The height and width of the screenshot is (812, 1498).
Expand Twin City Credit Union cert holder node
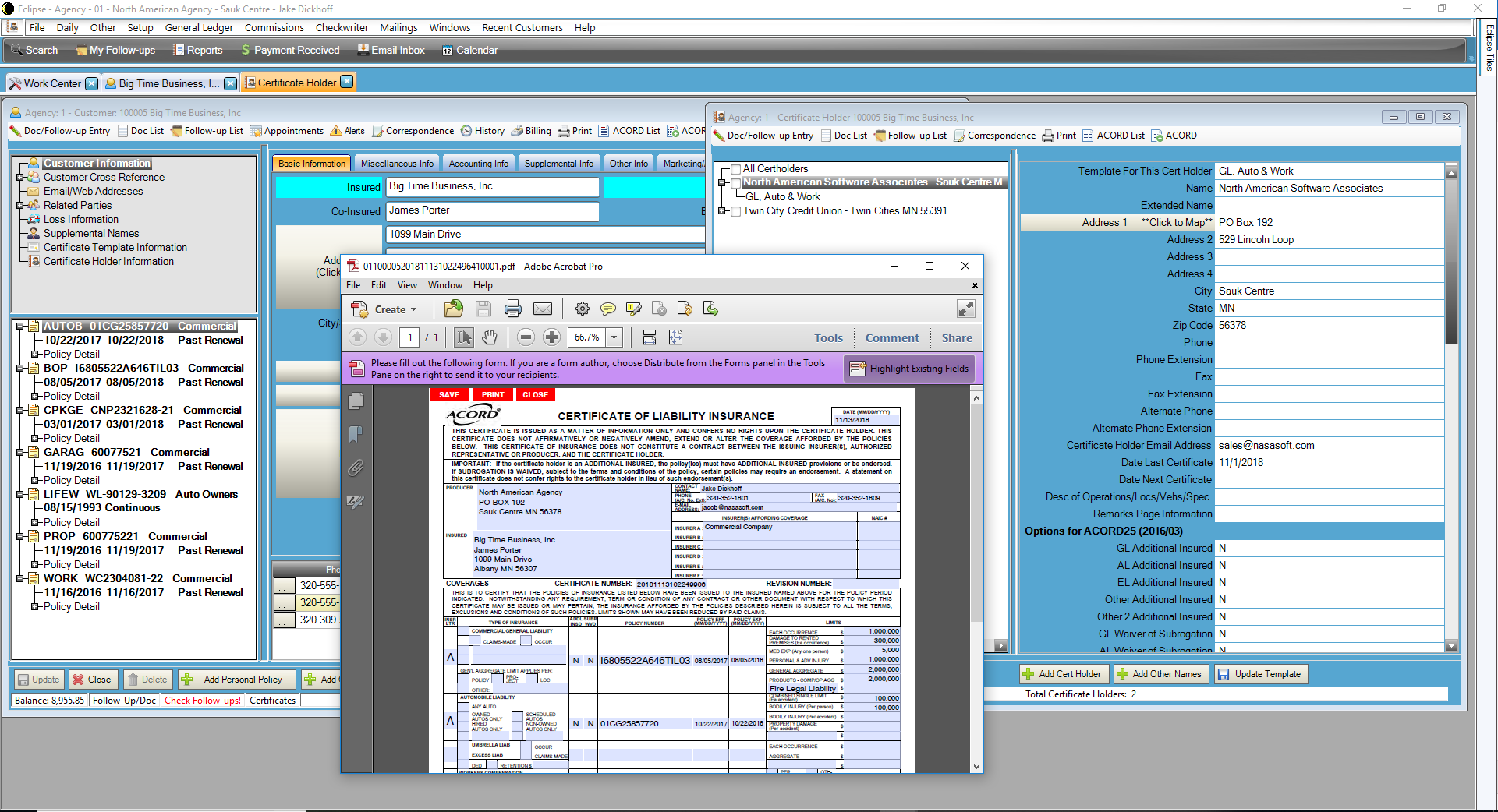tap(723, 211)
